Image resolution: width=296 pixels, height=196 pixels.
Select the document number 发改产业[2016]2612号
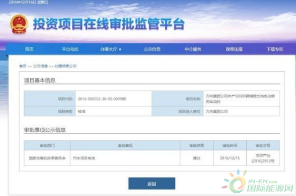pyautogui.click(x=263, y=158)
